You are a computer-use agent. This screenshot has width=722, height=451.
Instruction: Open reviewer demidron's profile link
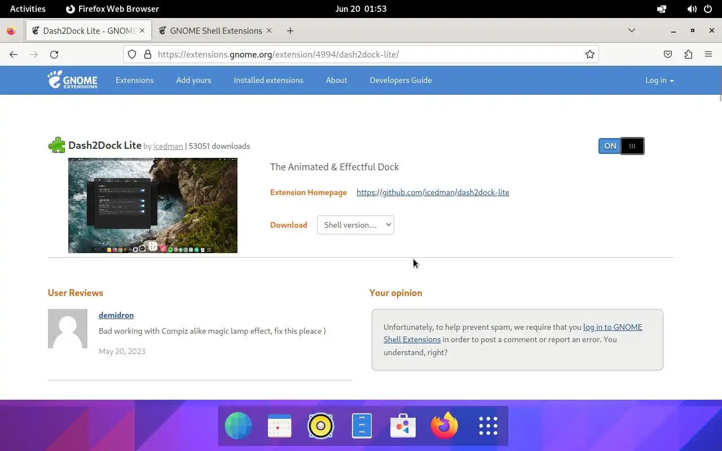(x=116, y=315)
